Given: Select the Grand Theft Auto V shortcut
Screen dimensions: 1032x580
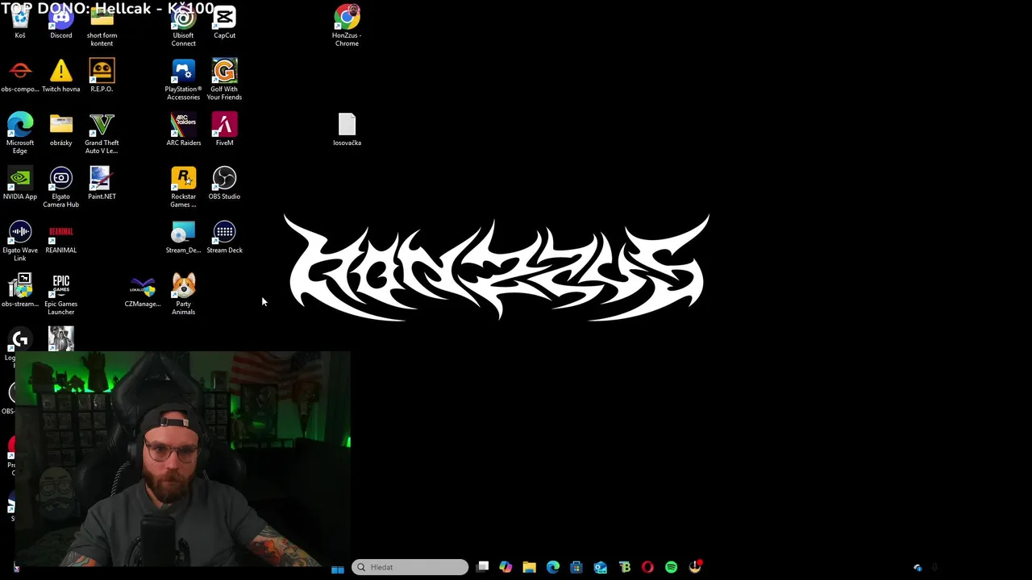Looking at the screenshot, I should [x=102, y=134].
